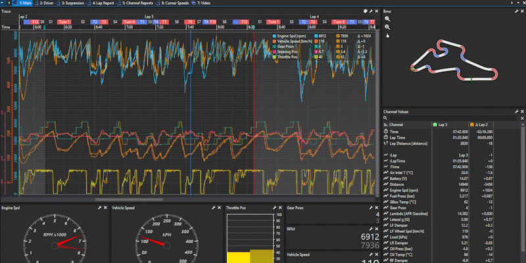Viewport: 526px width, 263px height.
Task: Open Gear Posn panel settings wrench
Action: [x=371, y=208]
